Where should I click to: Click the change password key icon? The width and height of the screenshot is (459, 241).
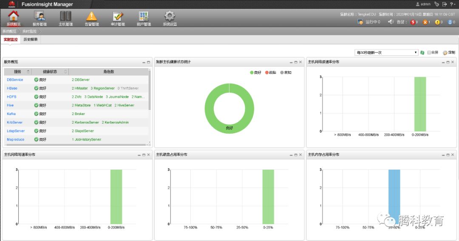[x=437, y=4]
